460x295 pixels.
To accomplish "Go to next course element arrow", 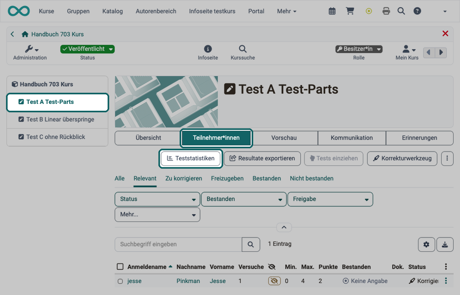I will (x=441, y=52).
